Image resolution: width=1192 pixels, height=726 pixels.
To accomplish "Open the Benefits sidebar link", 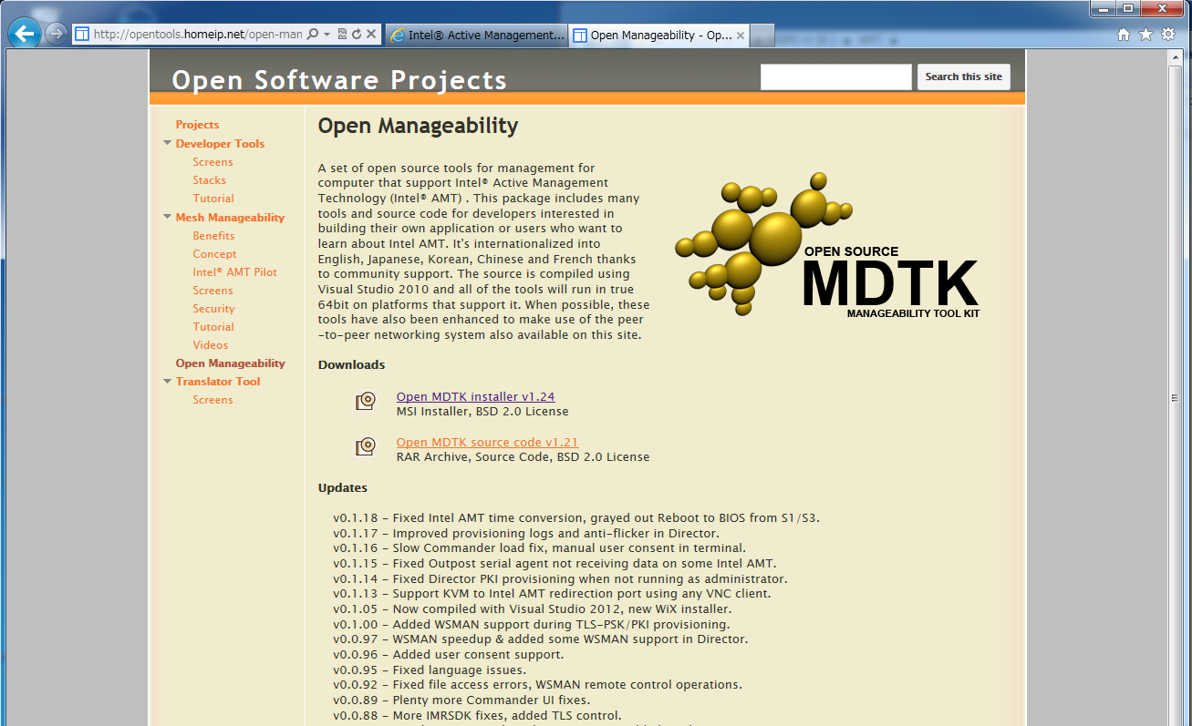I will point(213,236).
